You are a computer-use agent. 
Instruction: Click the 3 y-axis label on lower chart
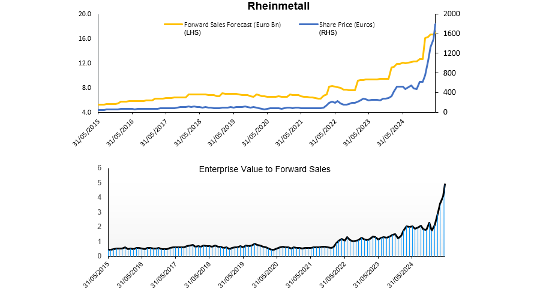click(x=100, y=212)
